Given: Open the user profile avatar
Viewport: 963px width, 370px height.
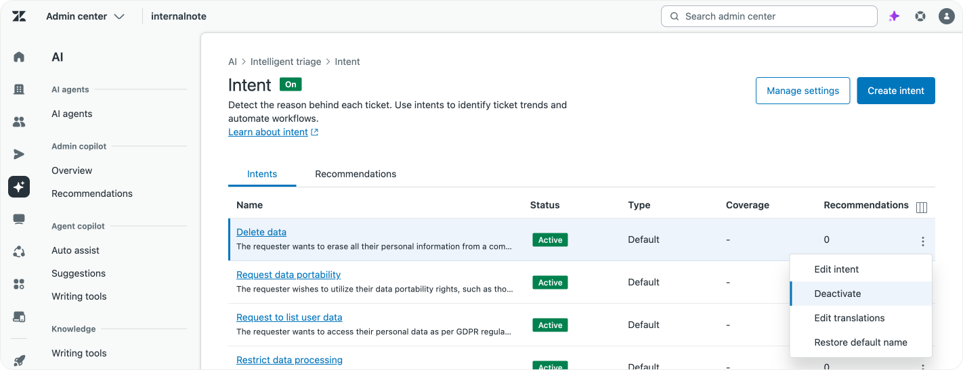Looking at the screenshot, I should click(946, 16).
